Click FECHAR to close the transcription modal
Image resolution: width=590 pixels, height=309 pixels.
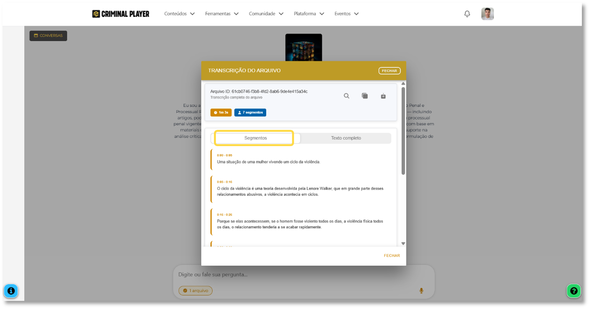tap(389, 71)
